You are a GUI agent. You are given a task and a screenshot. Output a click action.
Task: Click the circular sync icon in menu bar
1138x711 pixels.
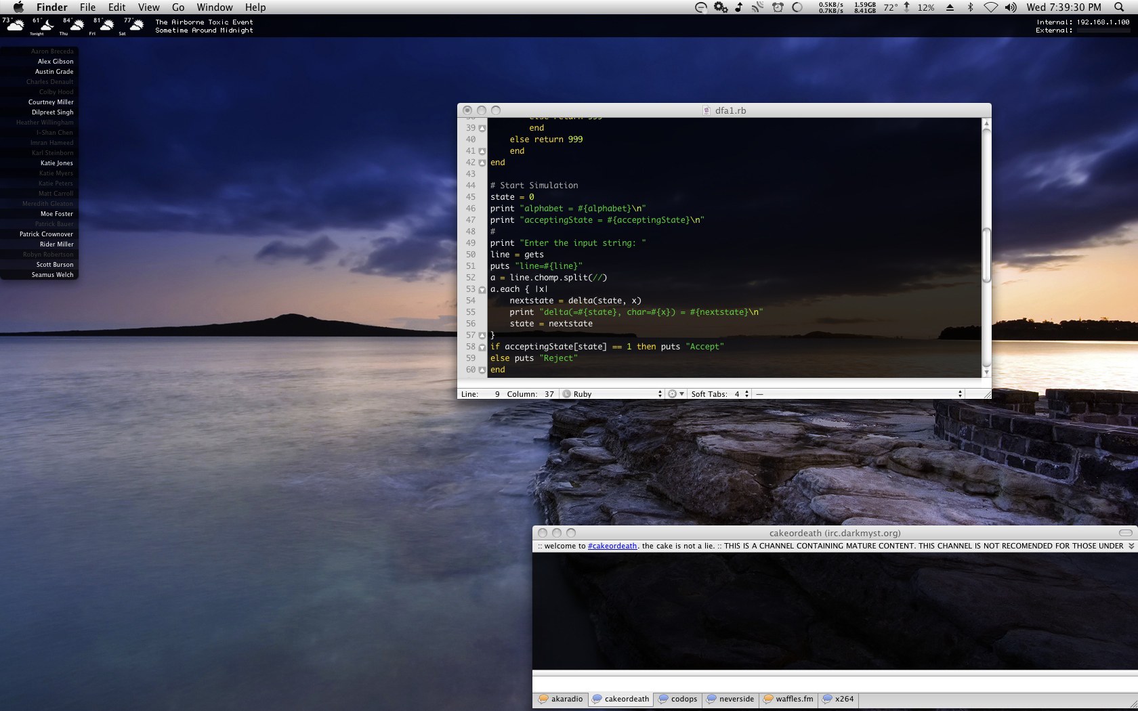797,7
